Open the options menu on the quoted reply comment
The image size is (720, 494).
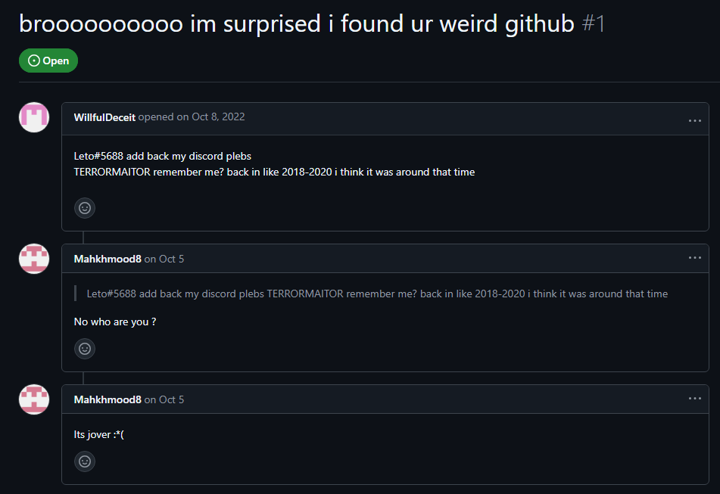(695, 258)
